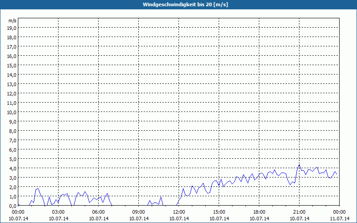
Task: Click the 10,0 y-axis label
Action: tap(12, 112)
